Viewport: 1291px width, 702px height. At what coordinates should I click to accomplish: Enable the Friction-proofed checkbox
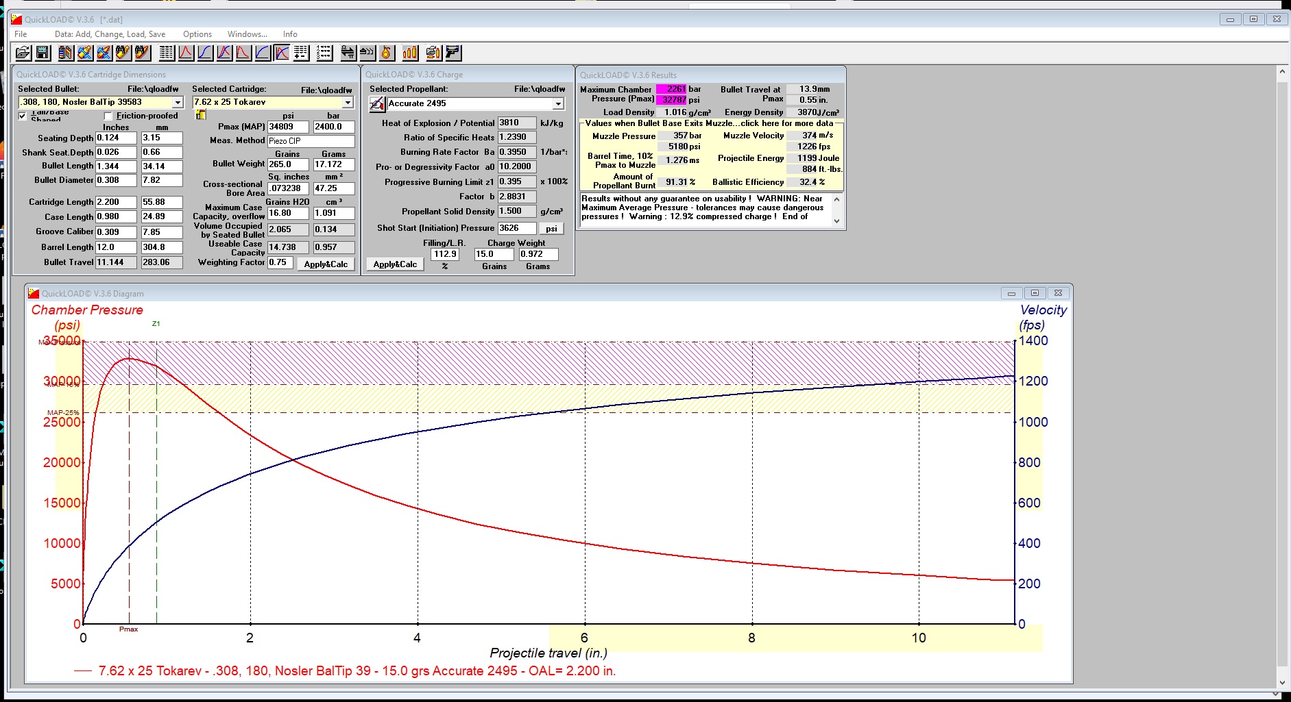108,116
